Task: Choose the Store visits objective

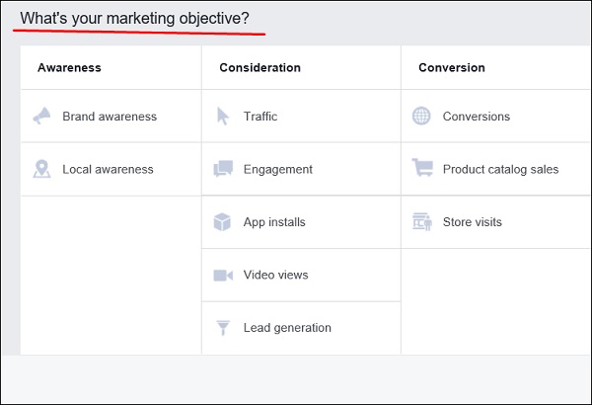Action: pyautogui.click(x=473, y=222)
